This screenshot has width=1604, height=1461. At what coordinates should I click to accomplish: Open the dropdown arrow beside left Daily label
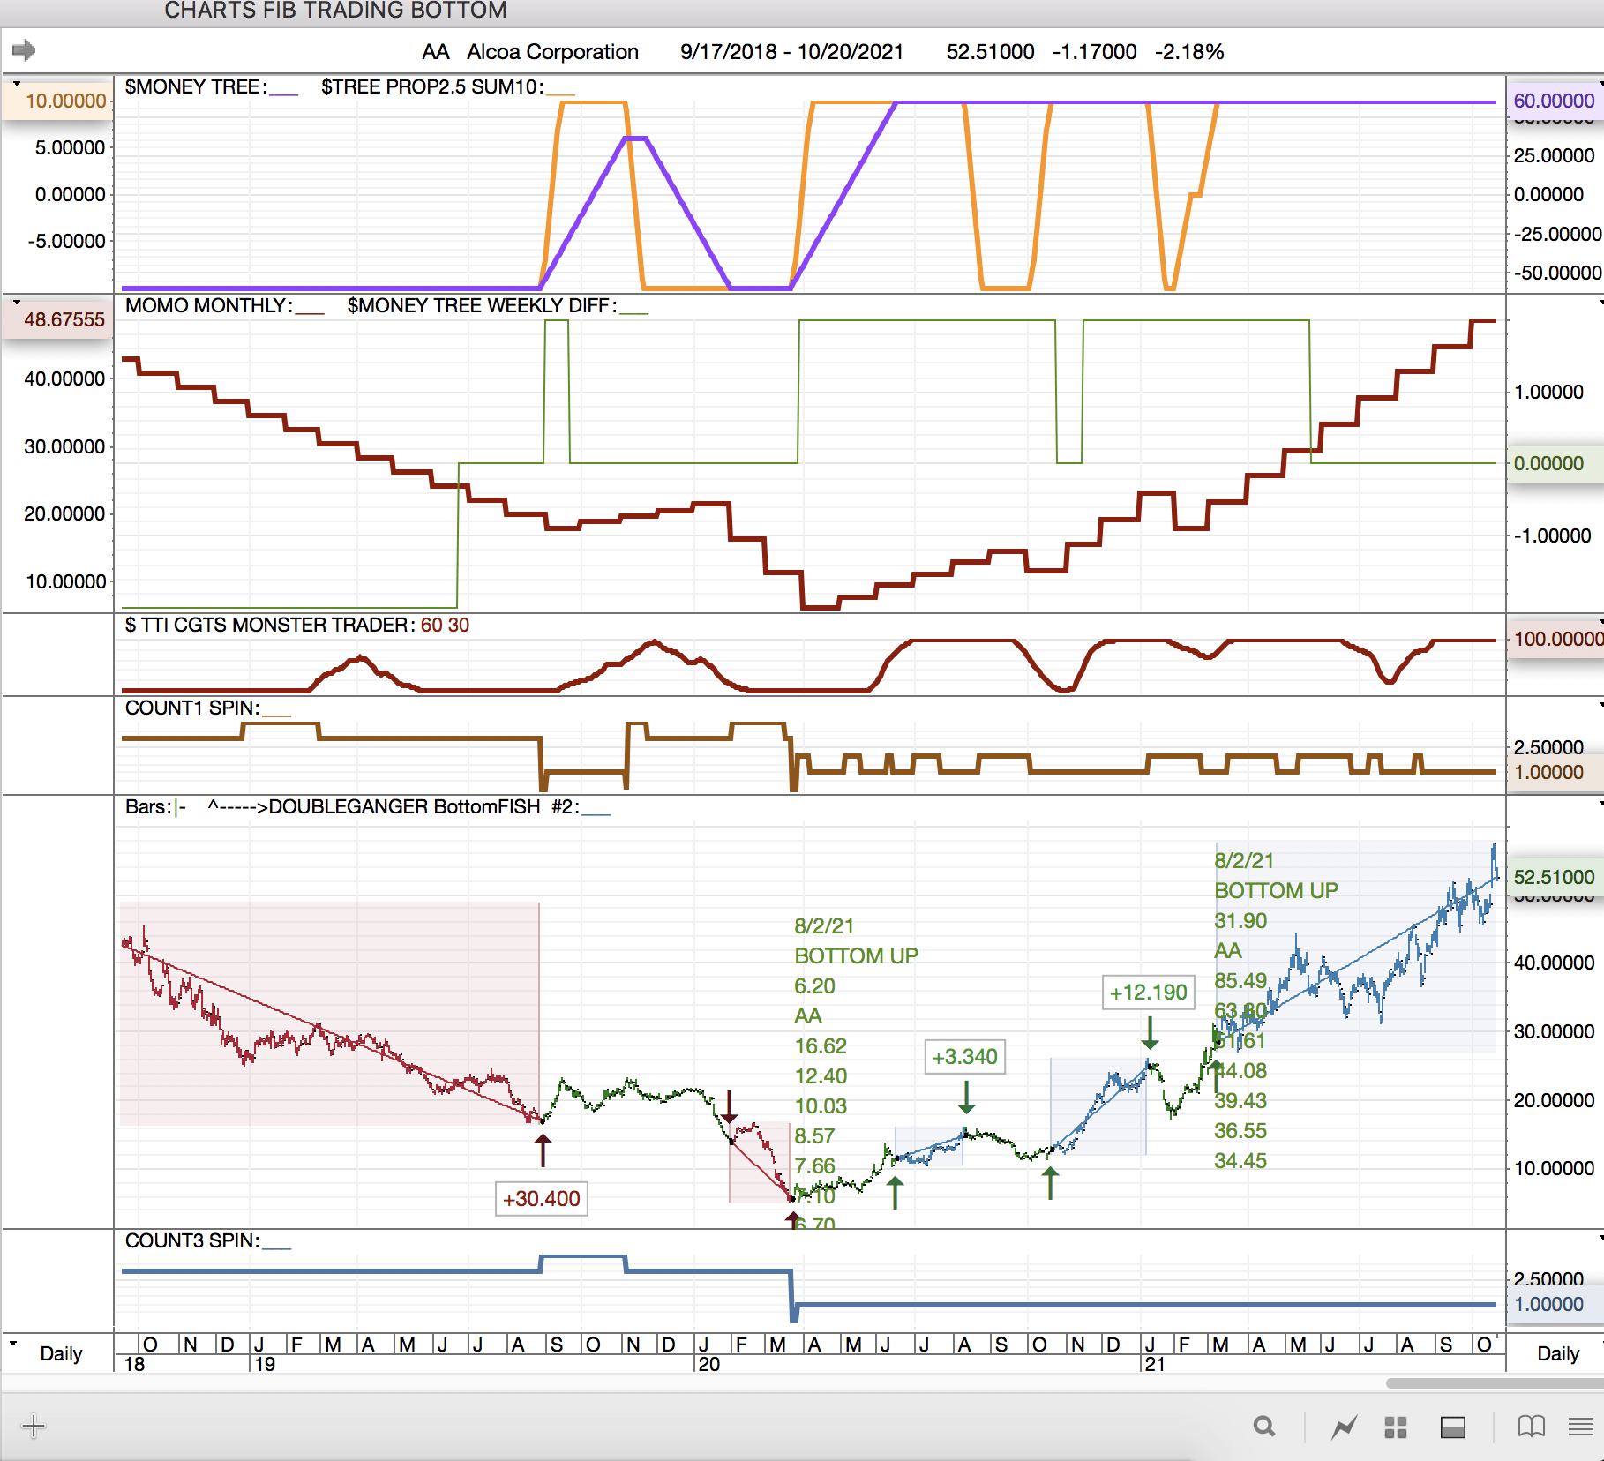click(x=13, y=1343)
